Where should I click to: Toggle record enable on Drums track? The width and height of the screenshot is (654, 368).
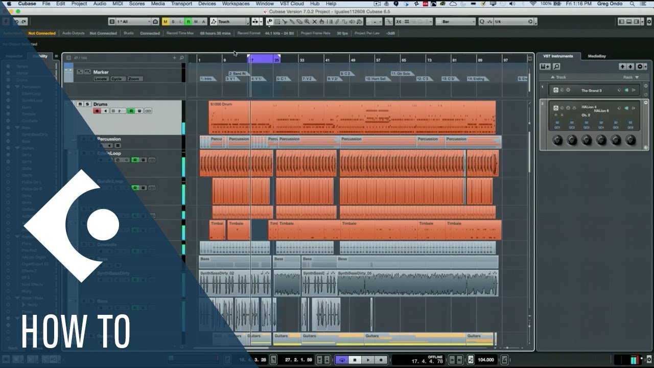pyautogui.click(x=97, y=111)
